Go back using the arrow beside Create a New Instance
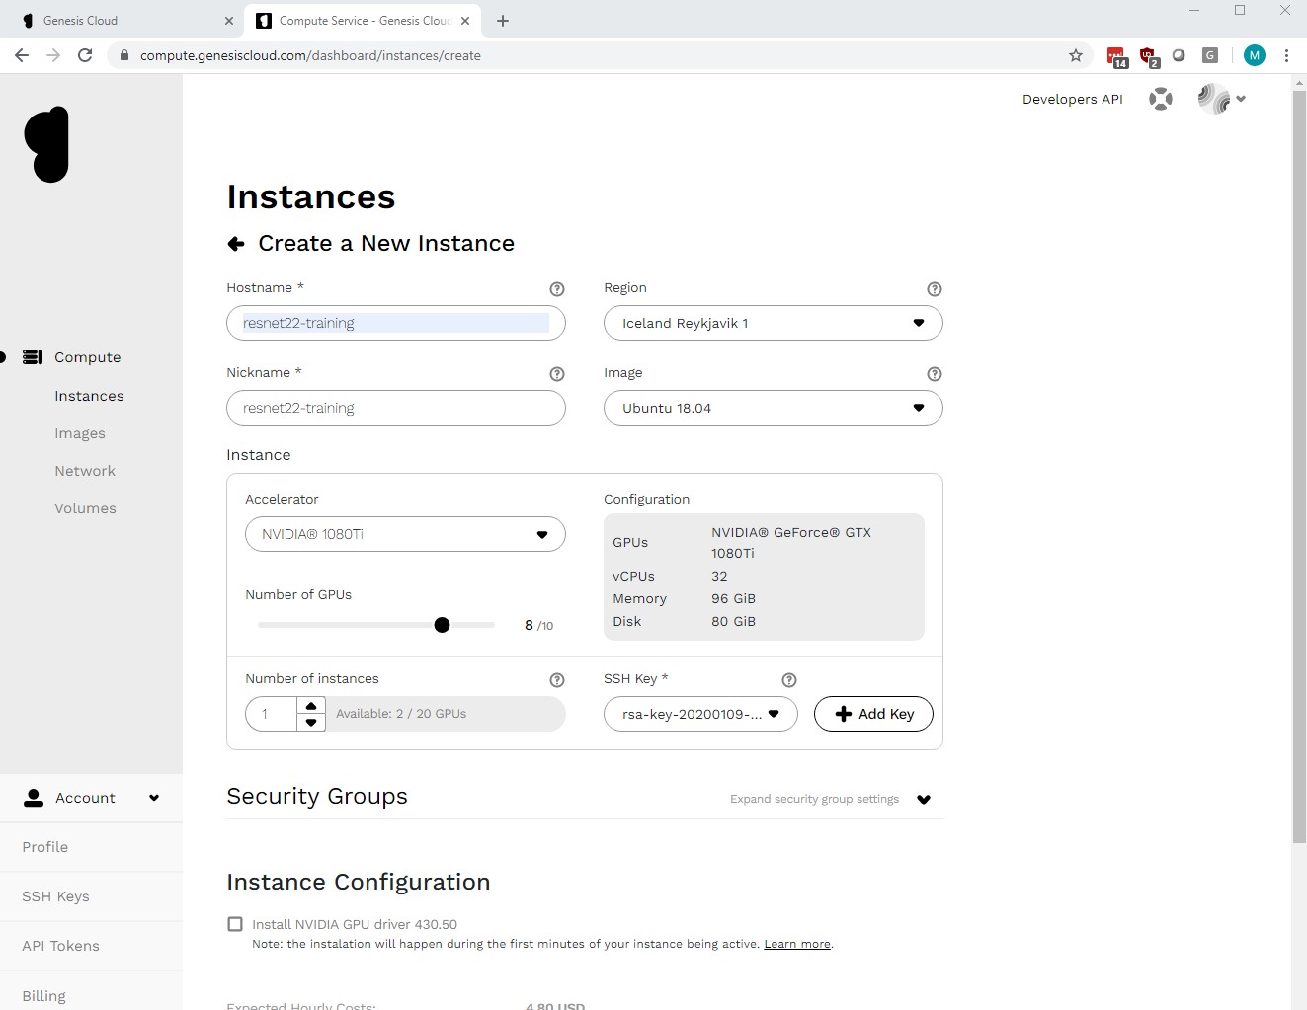 pyautogui.click(x=236, y=244)
